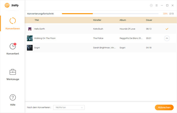Click the Sidify brand name text
177x113 pixels.
tap(15, 5)
